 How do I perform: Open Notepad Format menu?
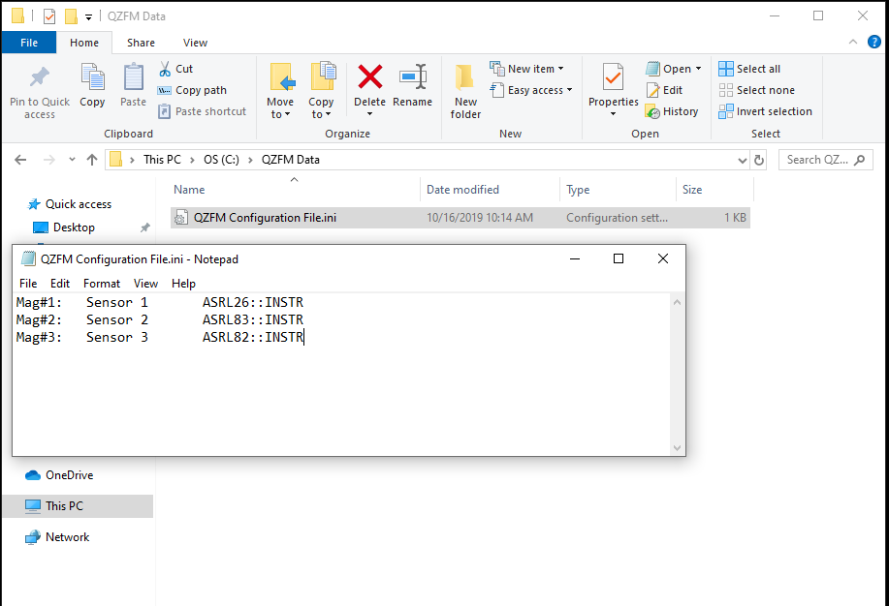pos(102,284)
